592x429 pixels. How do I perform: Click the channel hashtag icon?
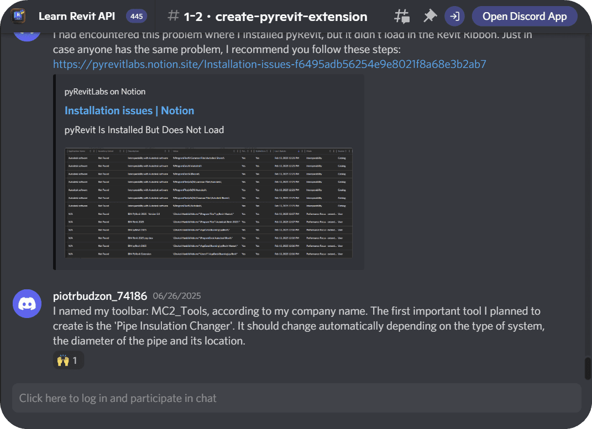[x=174, y=16]
